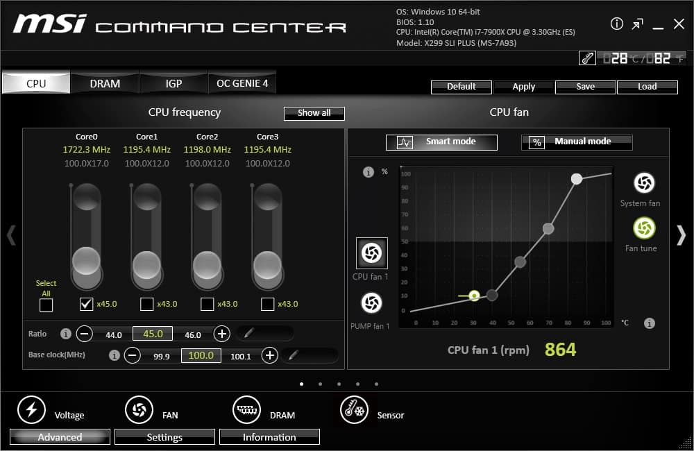Increase Ratio with the plus button
Image resolution: width=694 pixels, height=451 pixels.
pos(222,333)
